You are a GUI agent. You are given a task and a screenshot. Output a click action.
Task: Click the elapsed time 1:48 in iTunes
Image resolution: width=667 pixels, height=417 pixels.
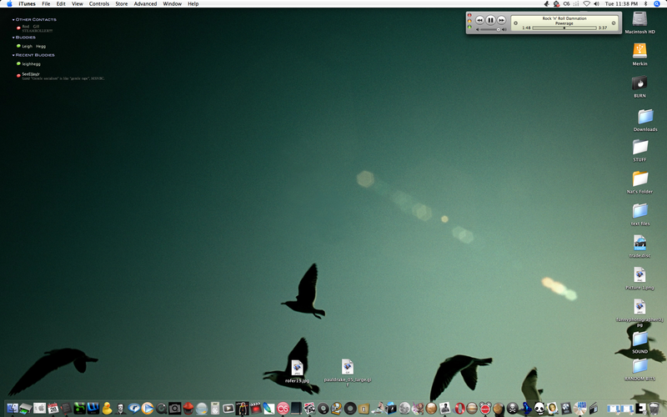[x=526, y=28]
